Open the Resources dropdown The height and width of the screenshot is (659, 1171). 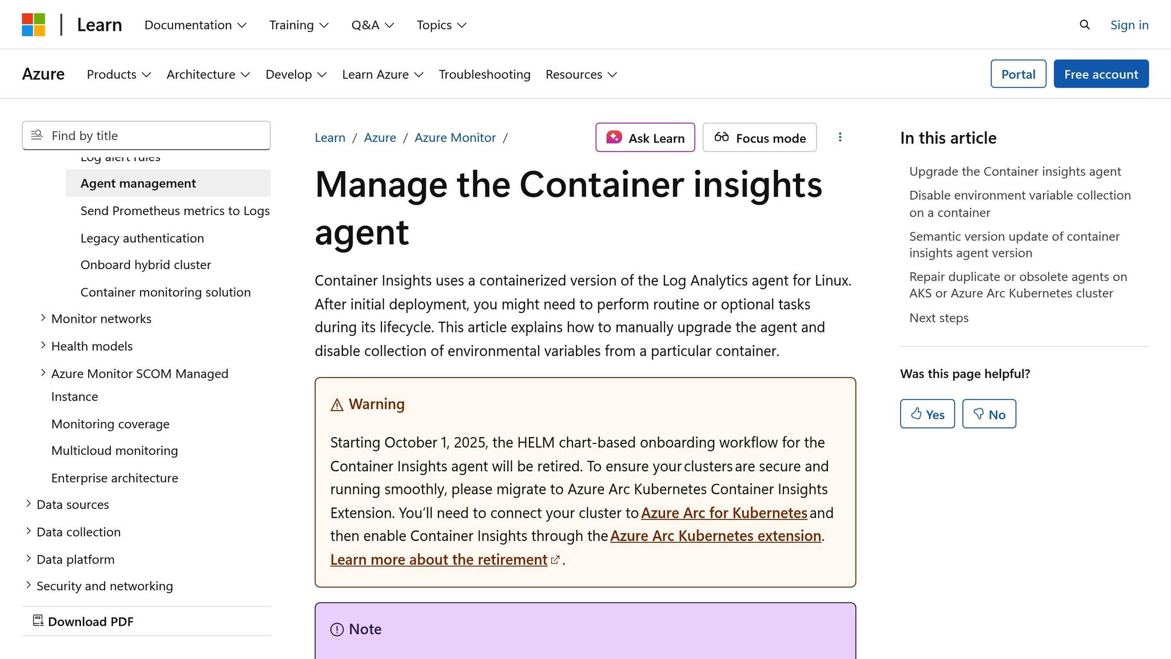coord(580,74)
